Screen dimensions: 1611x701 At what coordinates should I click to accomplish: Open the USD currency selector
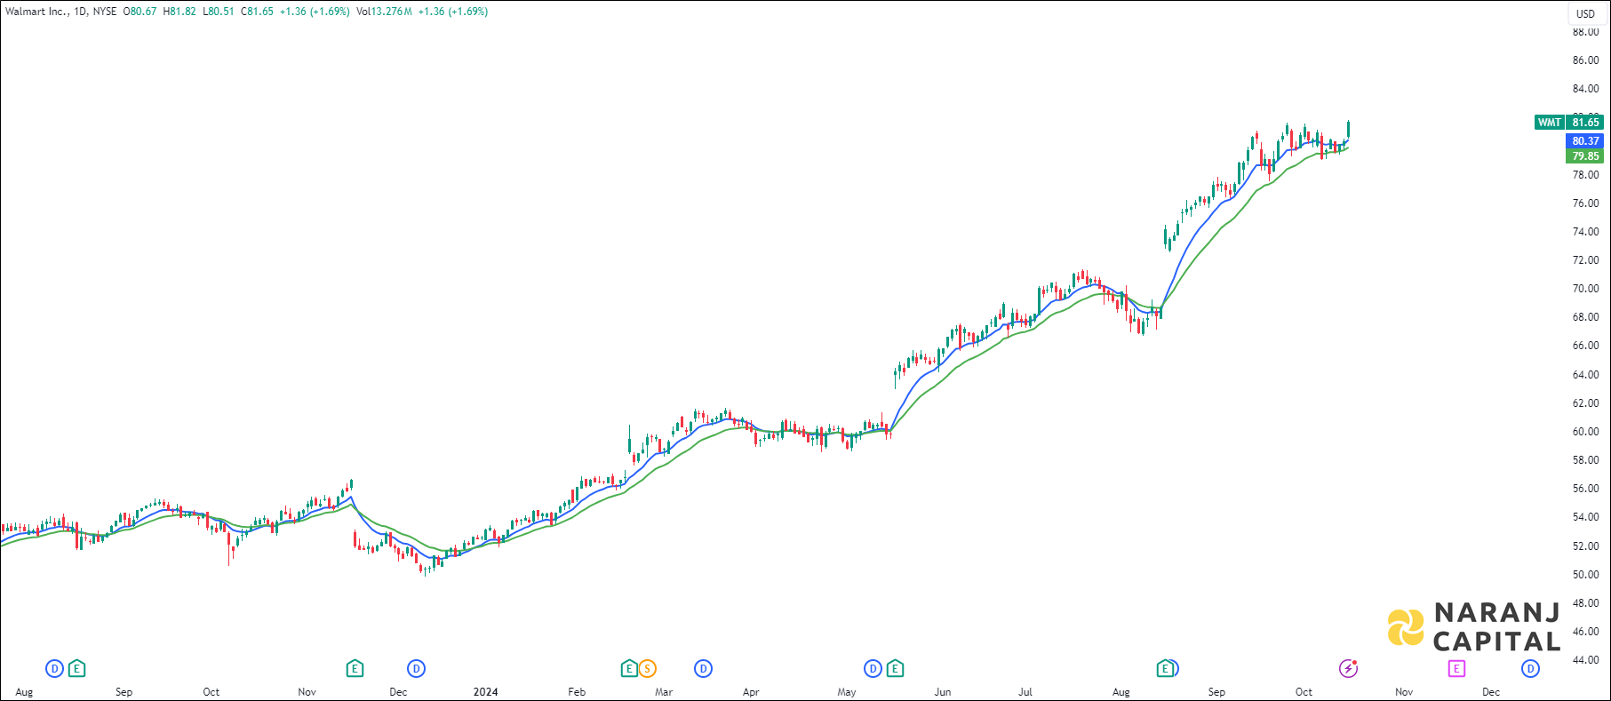[1585, 13]
